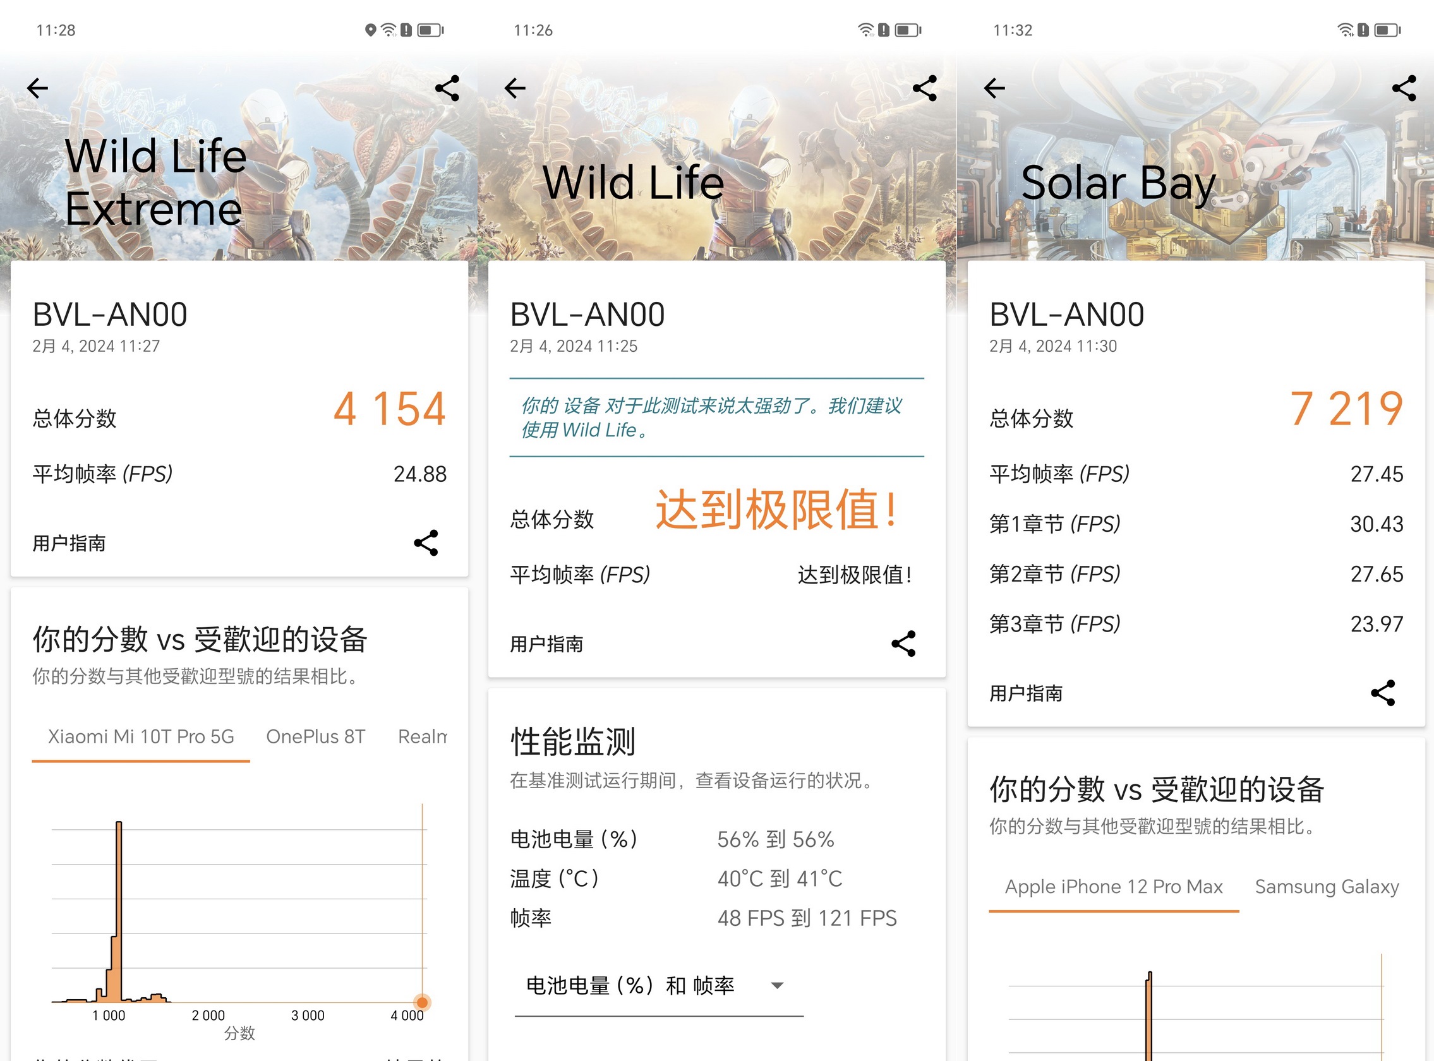Tap the 24.88 average FPS value

(x=419, y=474)
